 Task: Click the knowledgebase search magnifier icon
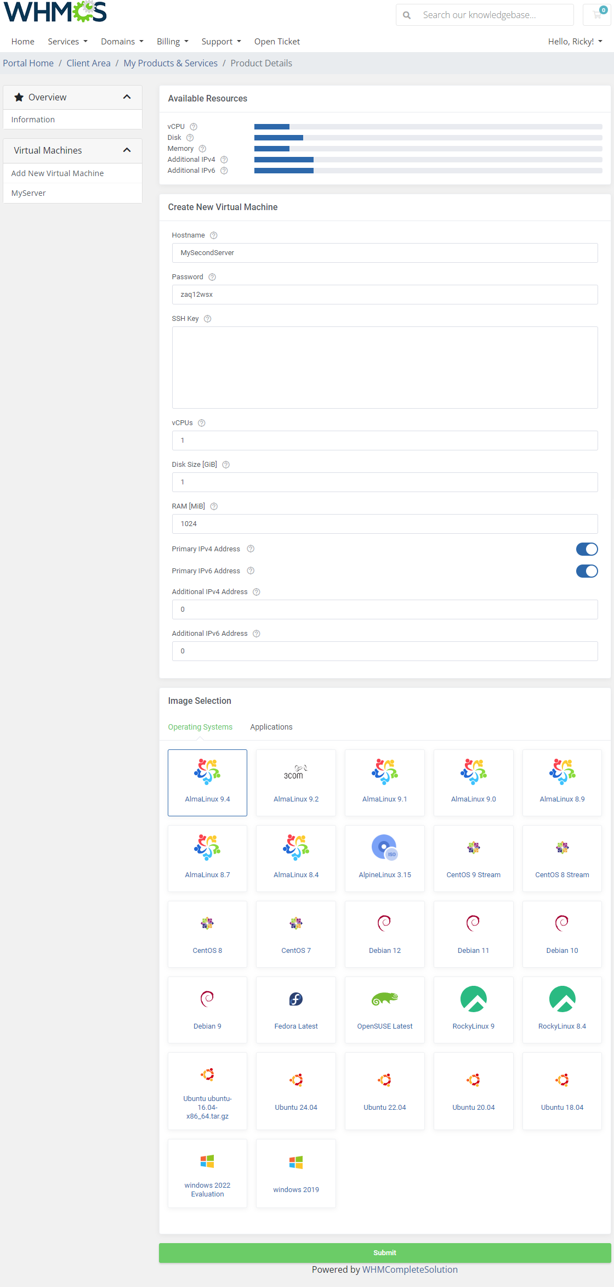click(x=407, y=15)
